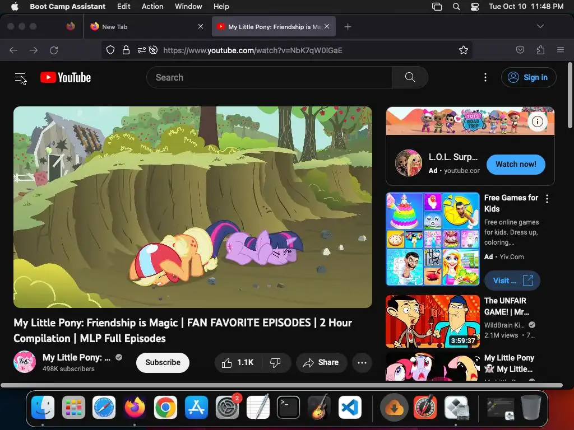The height and width of the screenshot is (430, 574).
Task: Click the screen mirroring menu bar icon
Action: click(437, 7)
